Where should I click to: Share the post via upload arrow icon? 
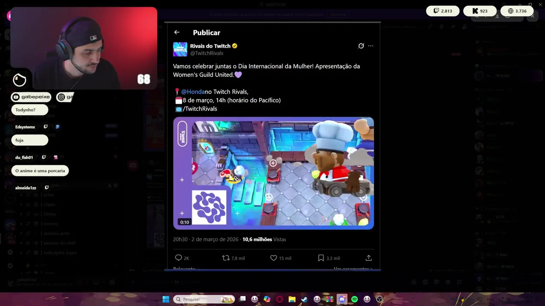[x=369, y=258]
